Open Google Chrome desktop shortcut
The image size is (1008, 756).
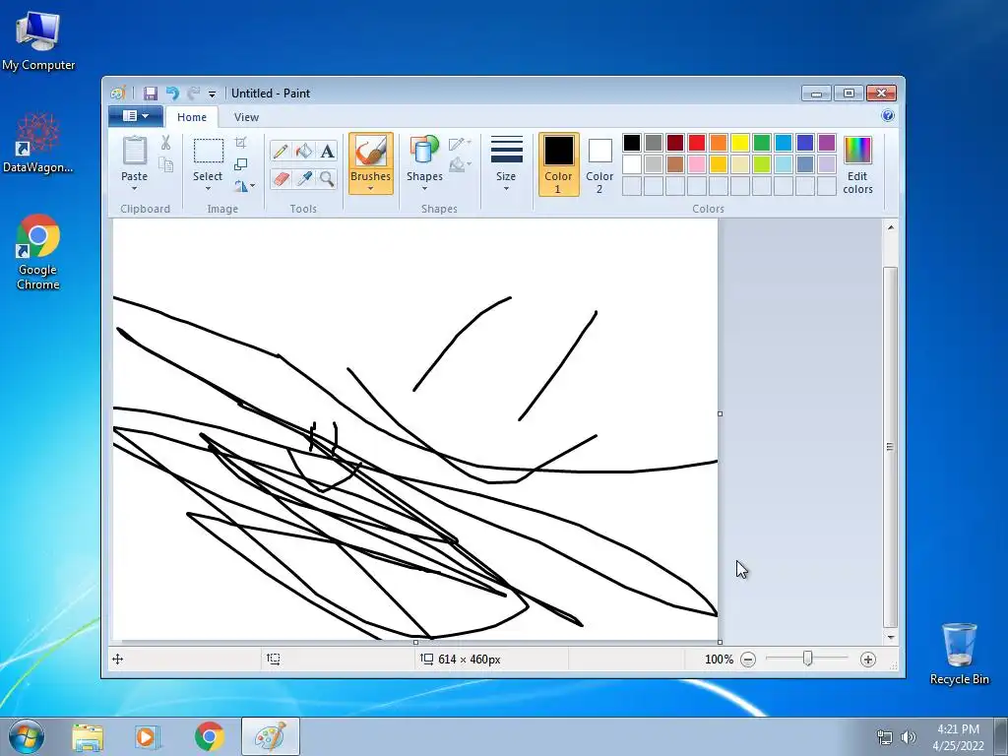click(x=38, y=252)
